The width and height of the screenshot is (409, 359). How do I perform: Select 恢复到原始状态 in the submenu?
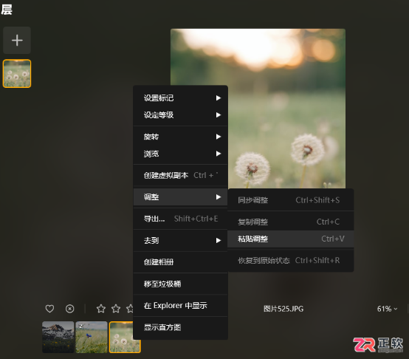point(291,260)
